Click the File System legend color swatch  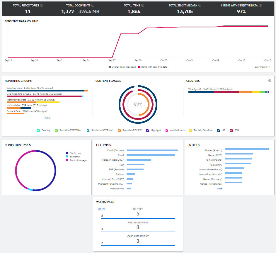point(67,153)
